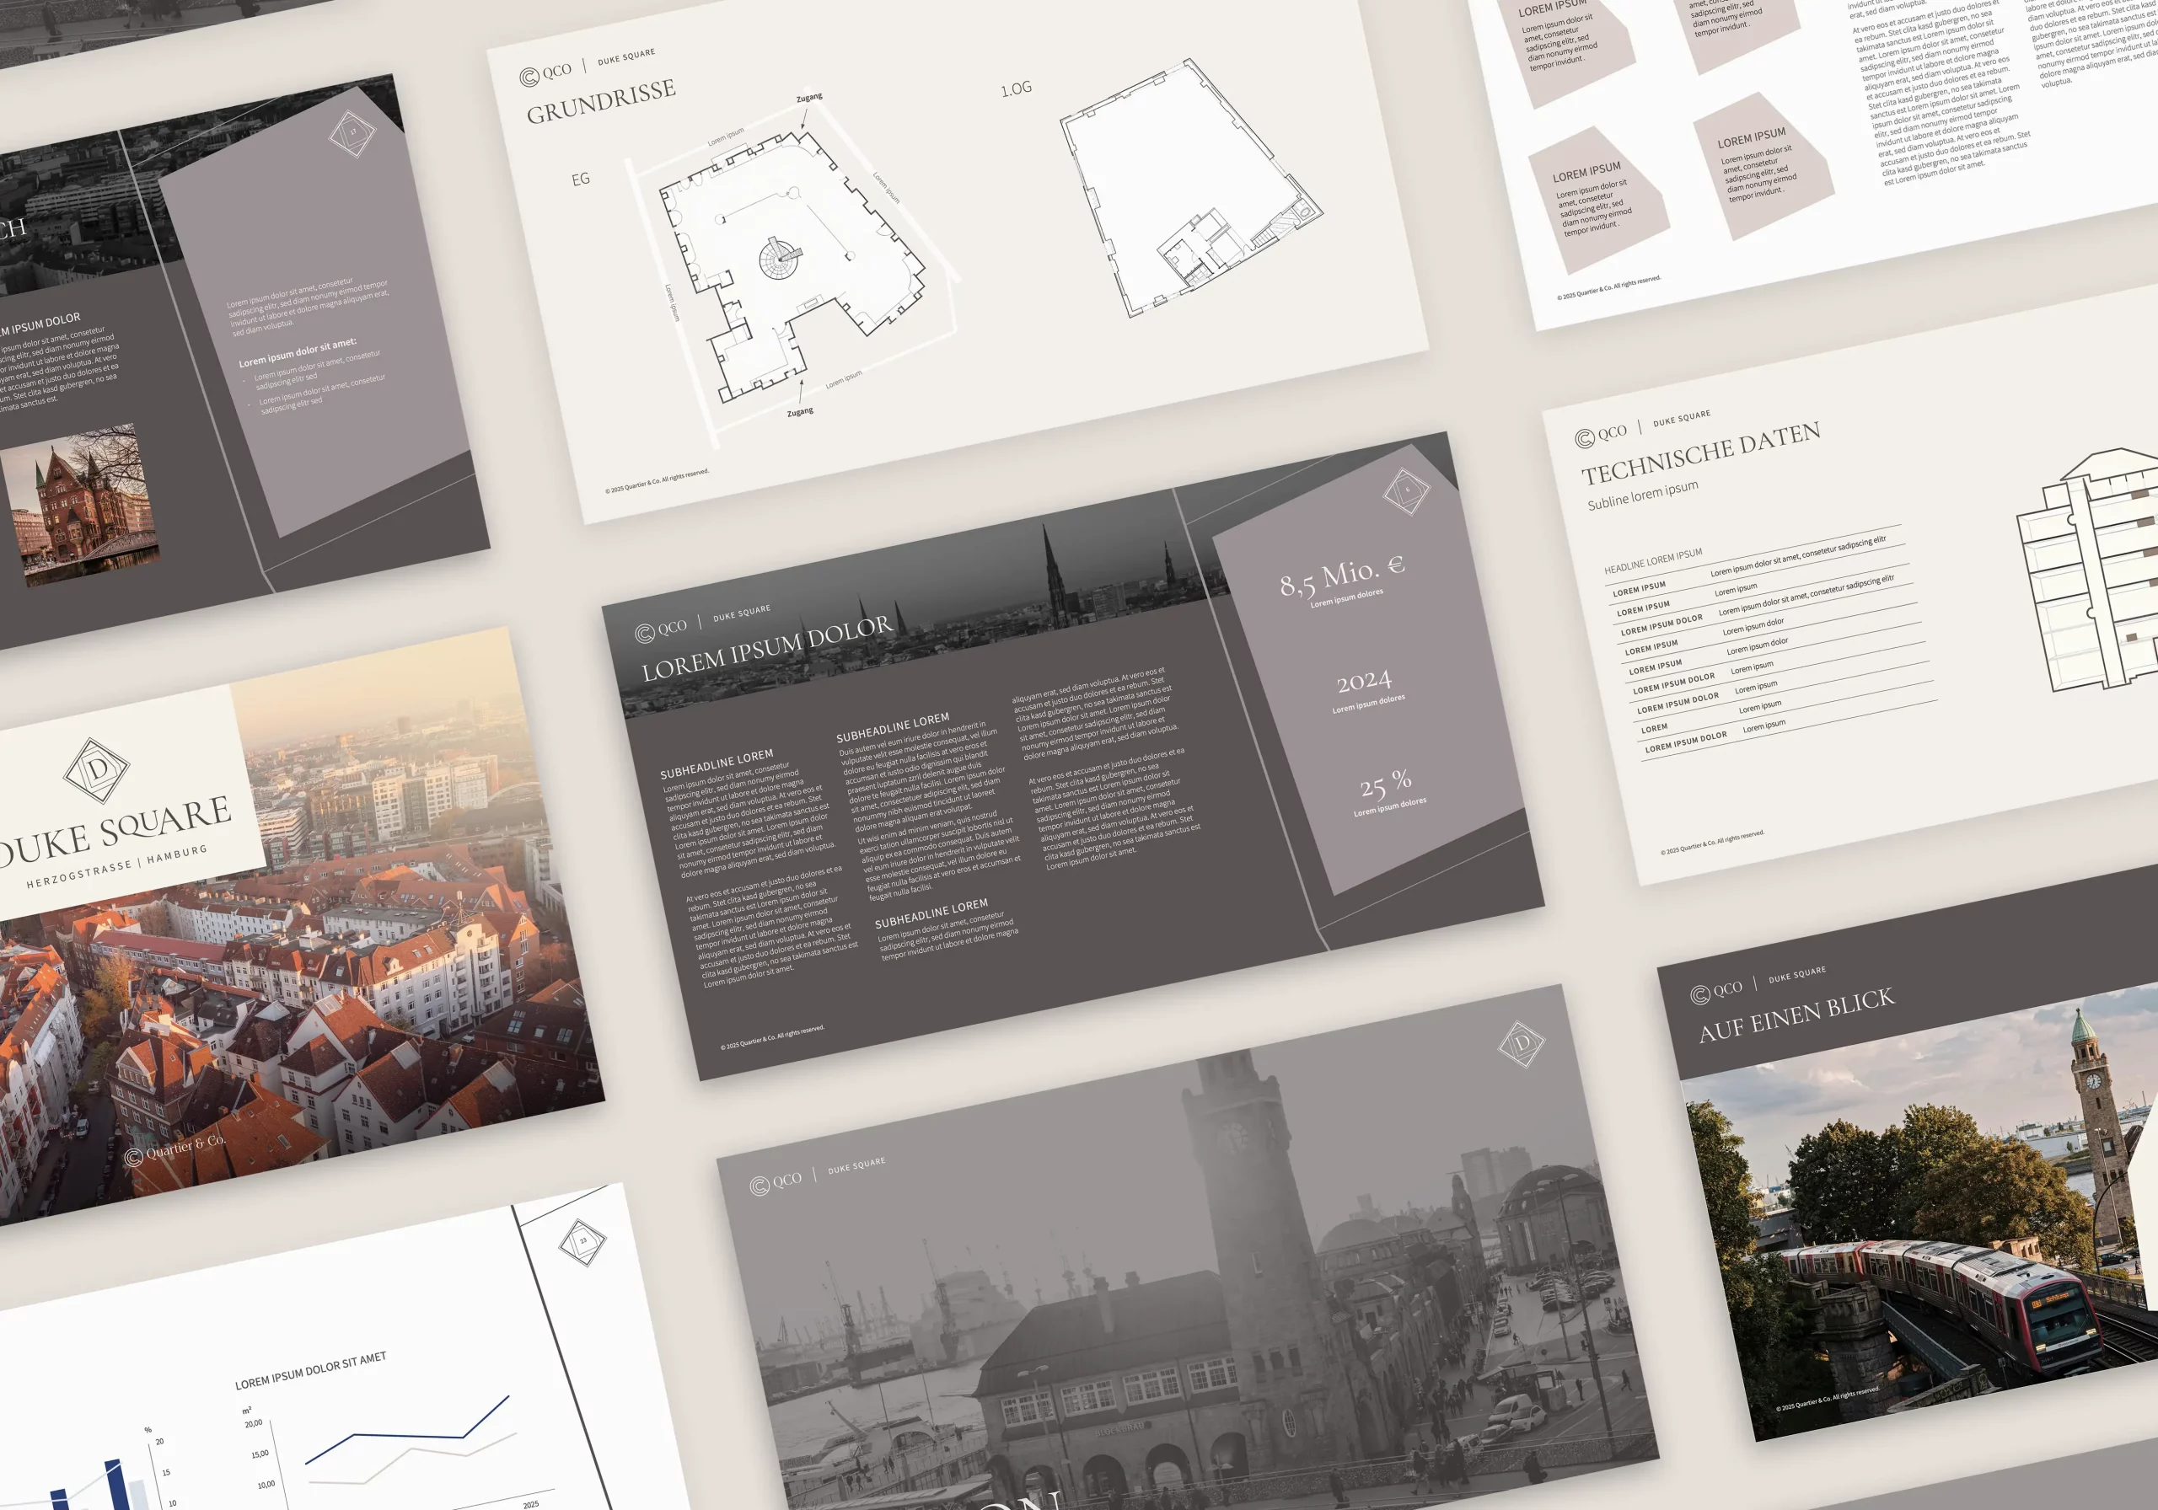2158x1510 pixels.
Task: Click the GRUNDRISSE heading
Action: click(x=600, y=101)
